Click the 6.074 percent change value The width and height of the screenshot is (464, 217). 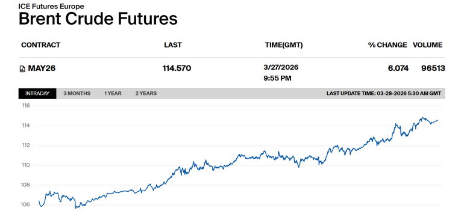pyautogui.click(x=398, y=69)
